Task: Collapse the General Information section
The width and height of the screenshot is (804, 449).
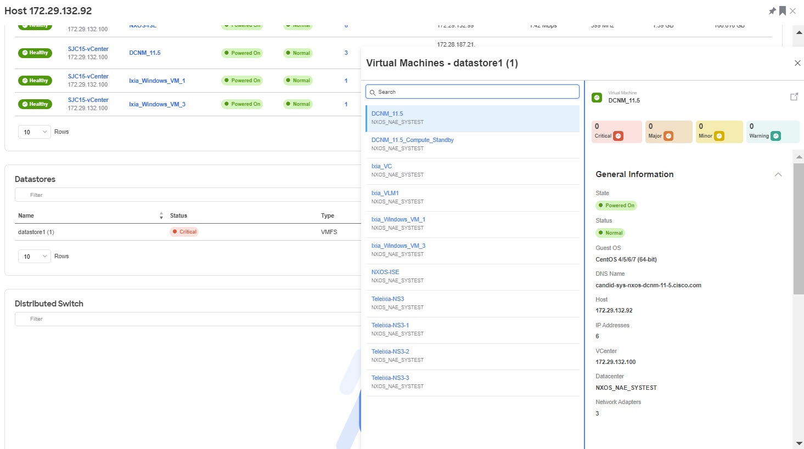Action: click(778, 174)
